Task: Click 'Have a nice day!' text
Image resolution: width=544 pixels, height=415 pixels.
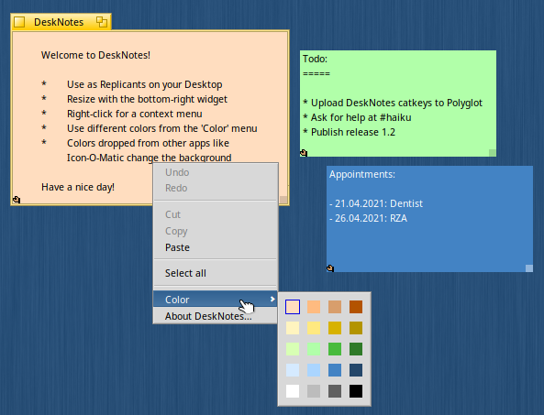Action: [x=78, y=187]
